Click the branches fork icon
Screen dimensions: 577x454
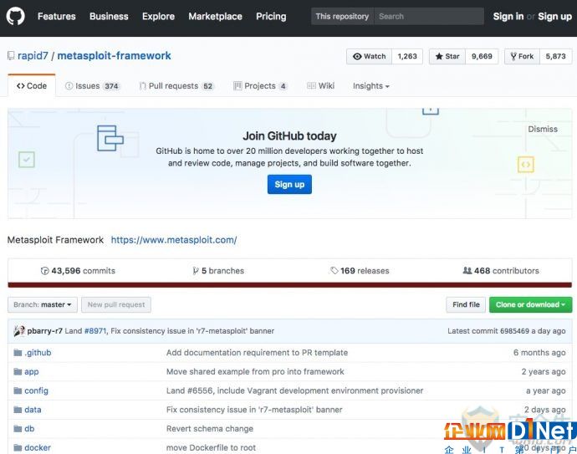pos(196,271)
